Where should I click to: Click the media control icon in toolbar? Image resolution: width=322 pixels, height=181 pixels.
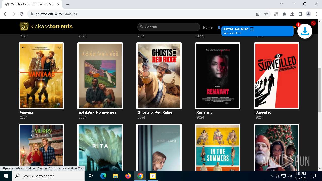pos(276,14)
